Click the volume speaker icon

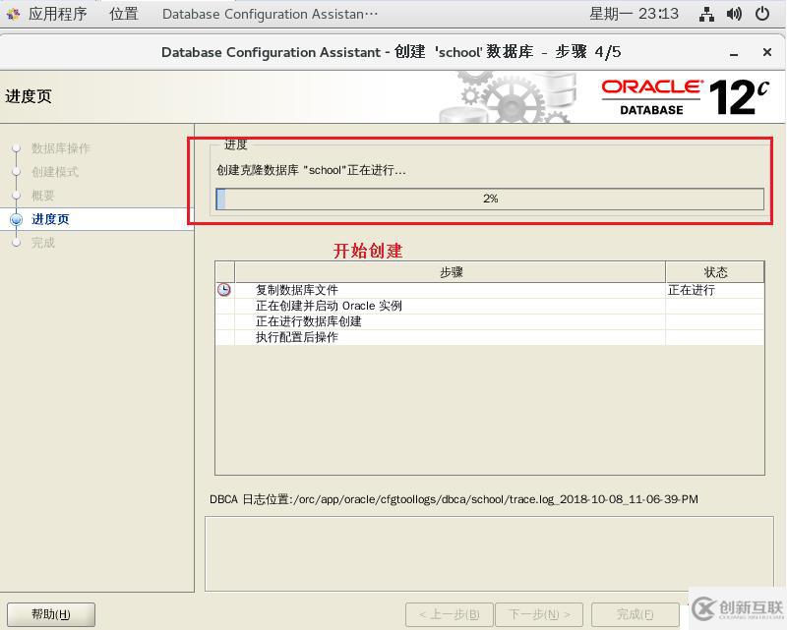[x=734, y=14]
